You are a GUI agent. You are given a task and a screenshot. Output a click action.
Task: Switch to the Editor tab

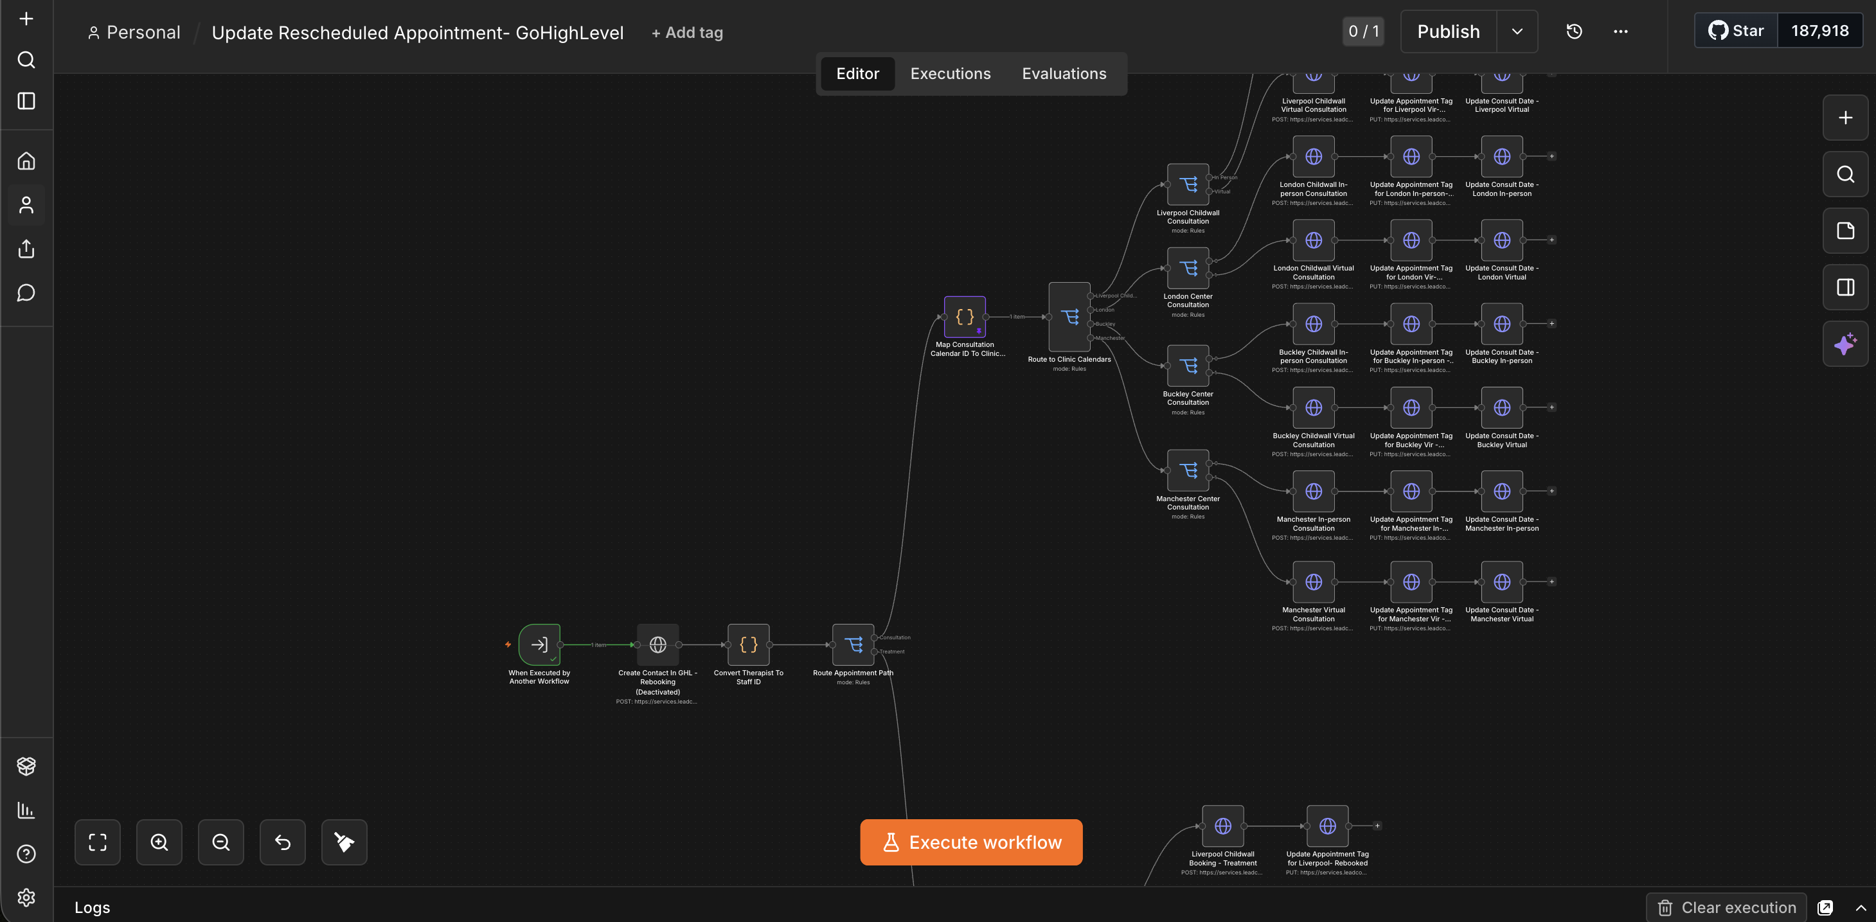click(858, 73)
